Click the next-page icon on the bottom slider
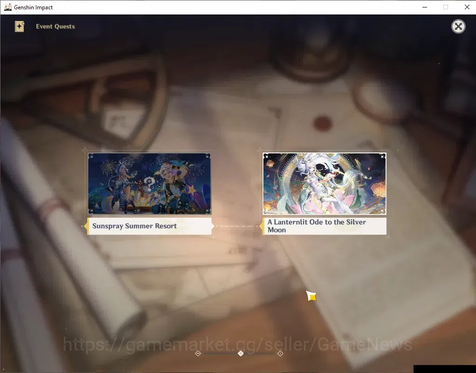476x373 pixels. [x=280, y=353]
